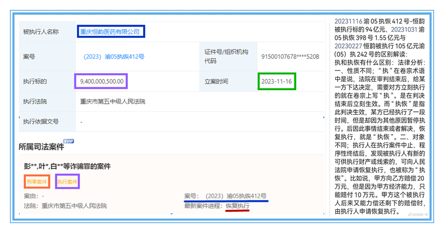
Task: Open case number link in the 案号 table row
Action: point(114,57)
